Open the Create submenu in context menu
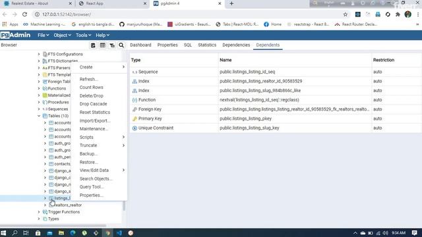Viewport: 422px width, 237px height. click(100, 67)
